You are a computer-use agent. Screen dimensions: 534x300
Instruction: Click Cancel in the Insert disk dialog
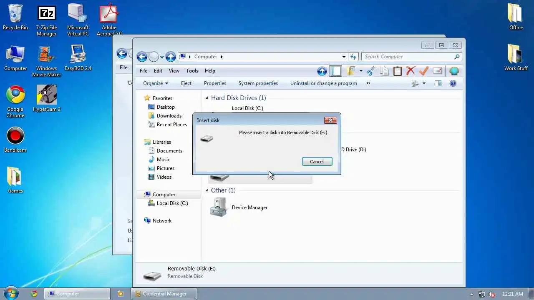pyautogui.click(x=317, y=162)
